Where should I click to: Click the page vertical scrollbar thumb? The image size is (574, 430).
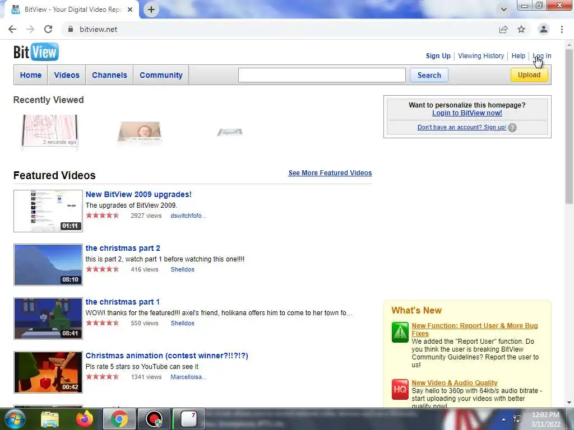(x=569, y=126)
